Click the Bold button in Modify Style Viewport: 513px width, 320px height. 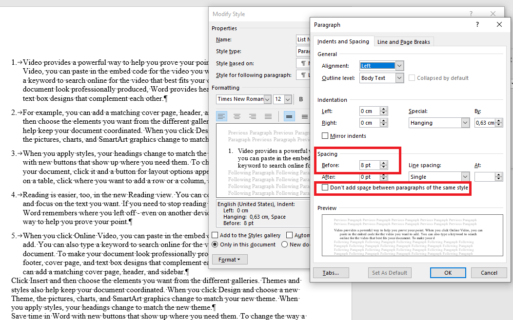pyautogui.click(x=301, y=99)
